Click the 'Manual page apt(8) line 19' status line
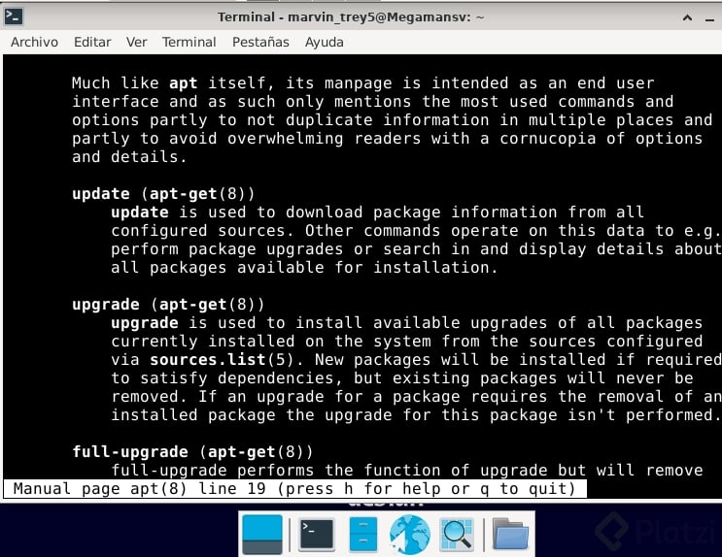Viewport: 722px width, 557px height. 294,488
